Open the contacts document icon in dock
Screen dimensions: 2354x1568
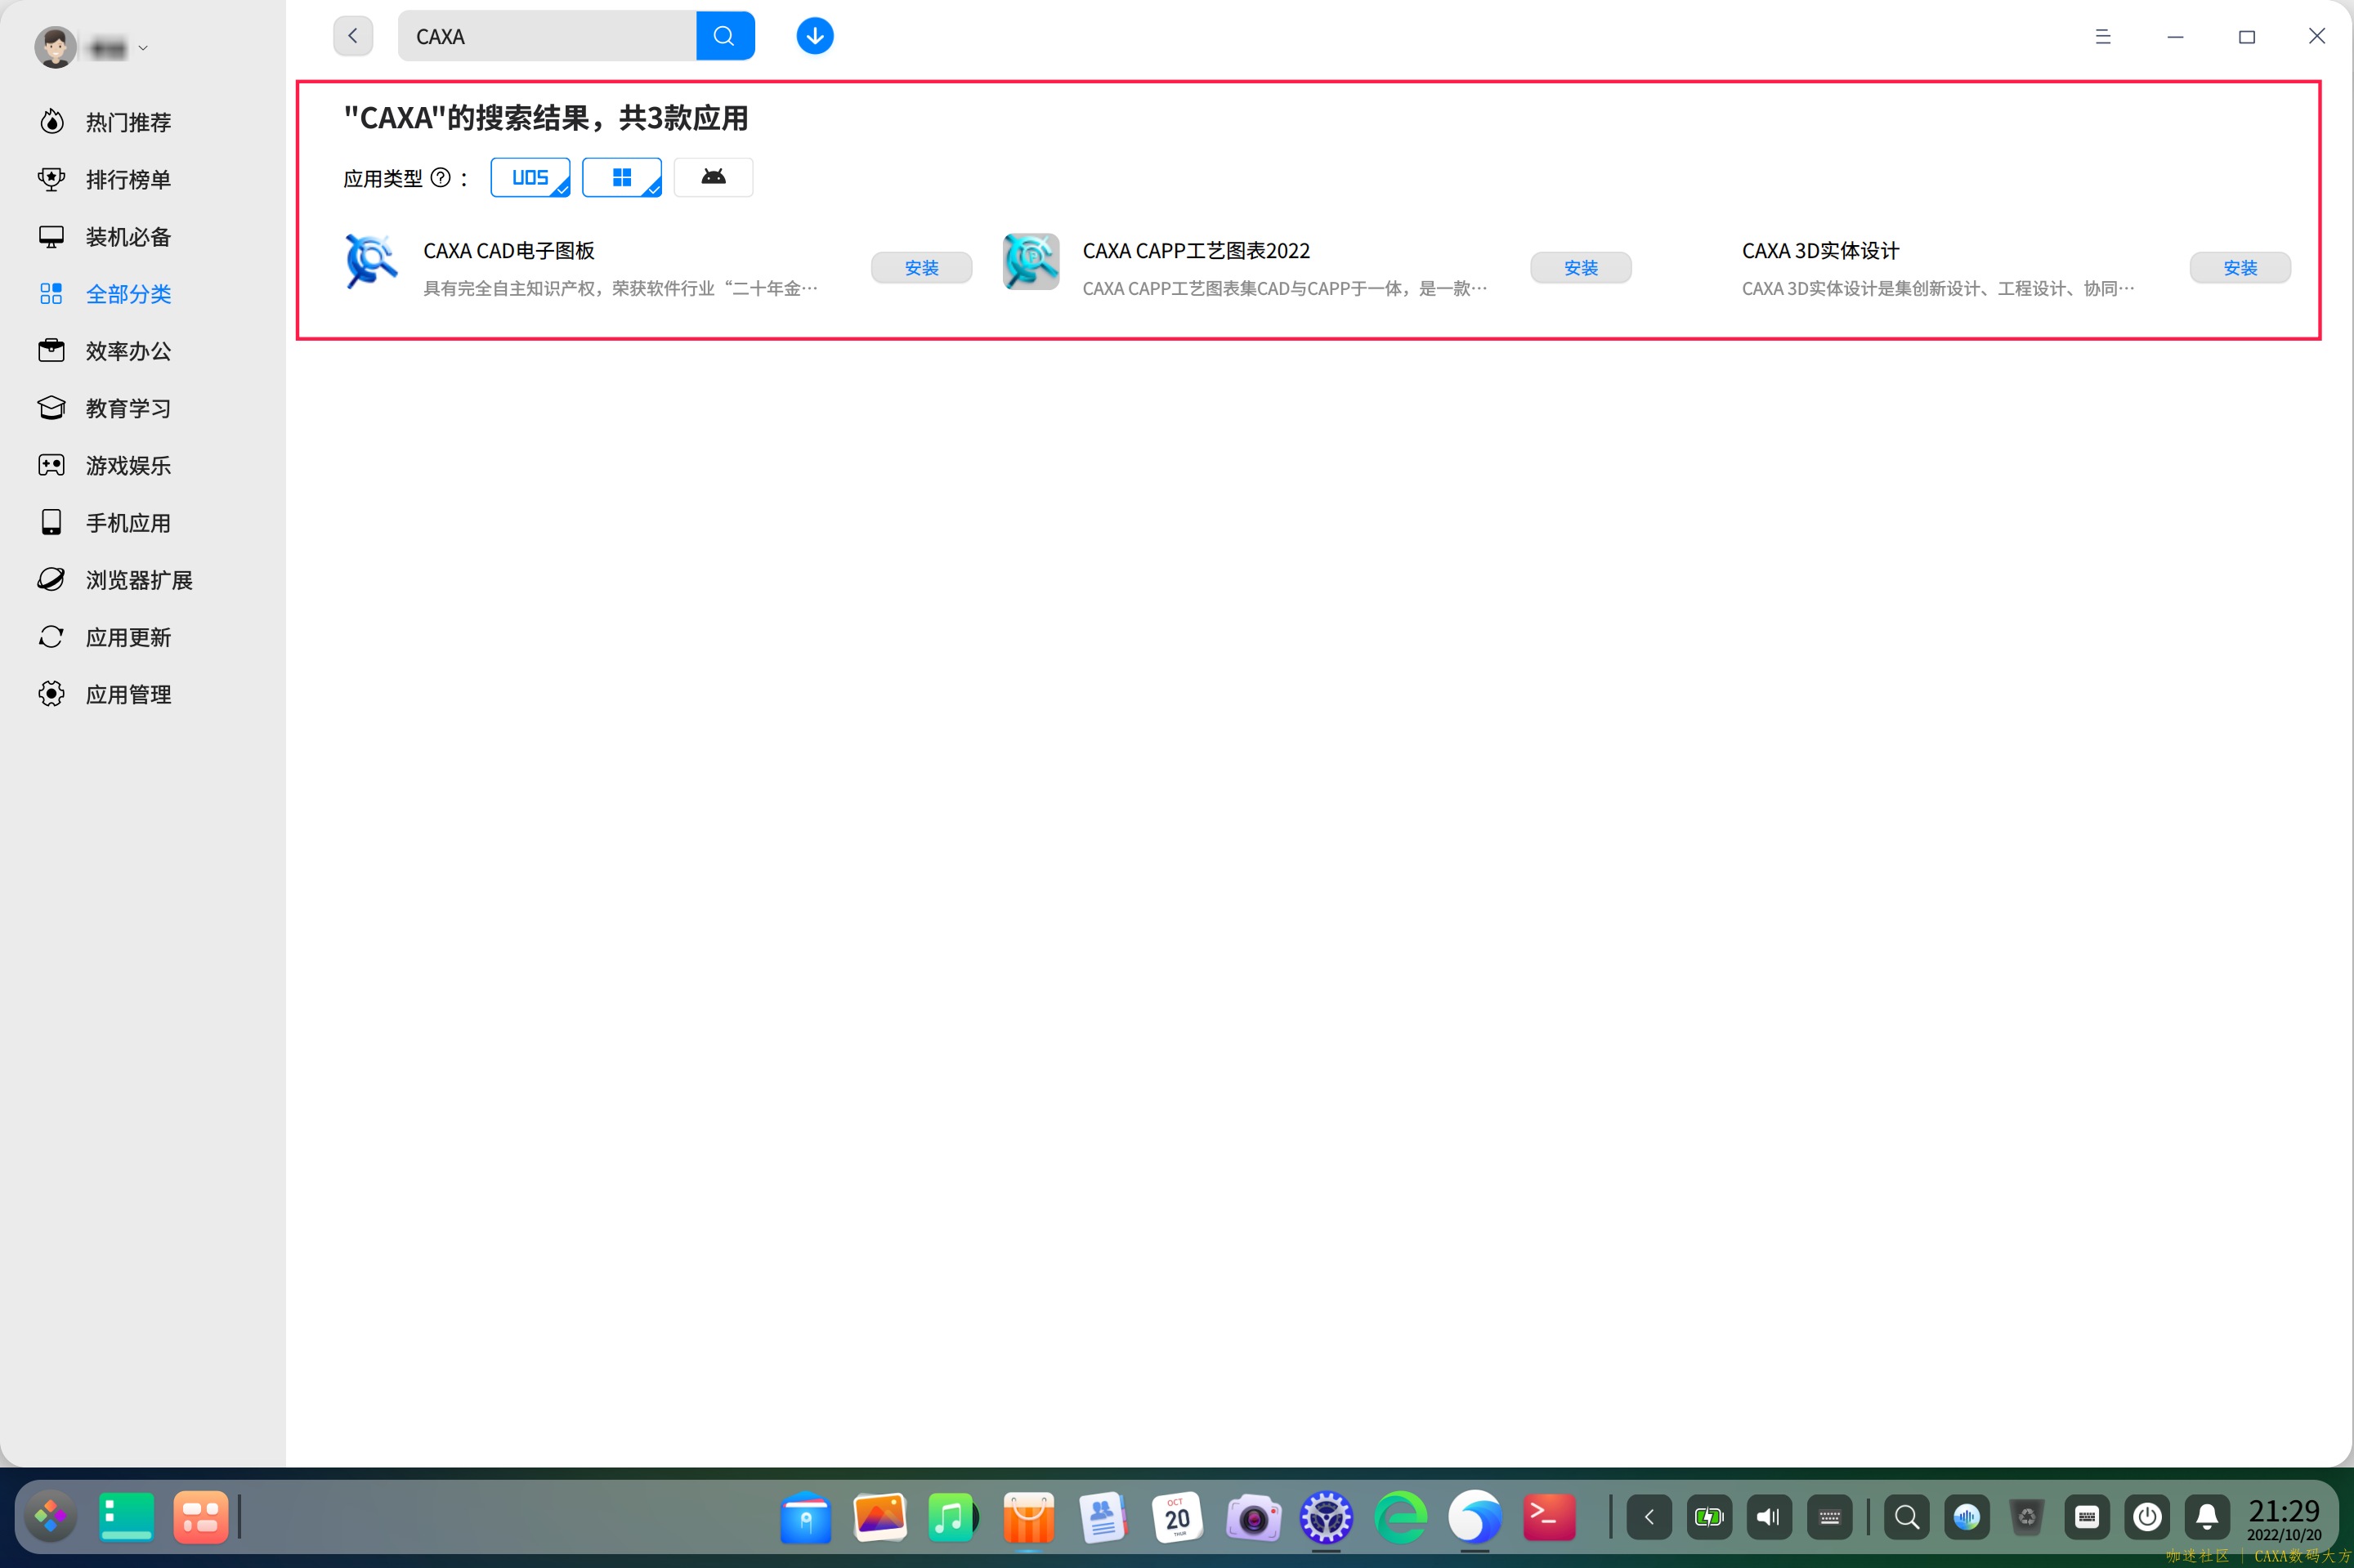[1103, 1518]
